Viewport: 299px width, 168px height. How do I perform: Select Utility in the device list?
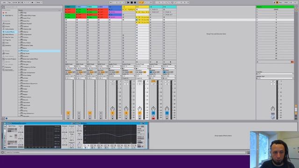click(25, 111)
